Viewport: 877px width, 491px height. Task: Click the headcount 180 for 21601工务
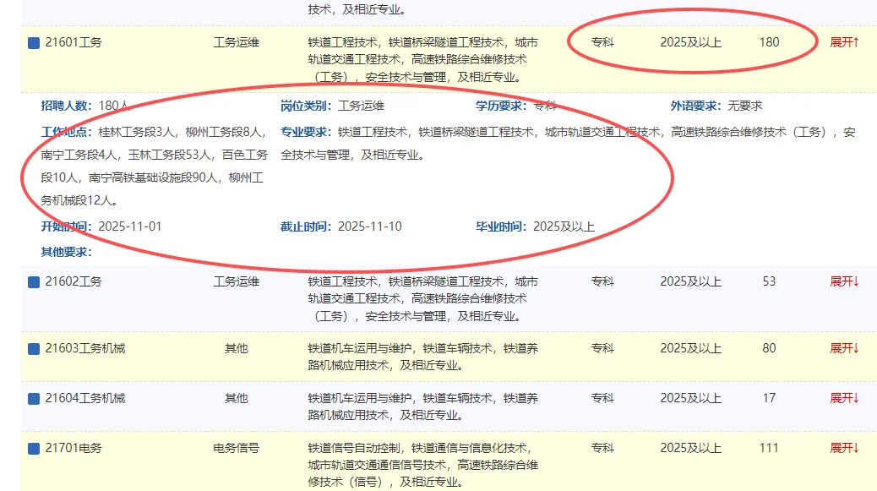pyautogui.click(x=768, y=41)
